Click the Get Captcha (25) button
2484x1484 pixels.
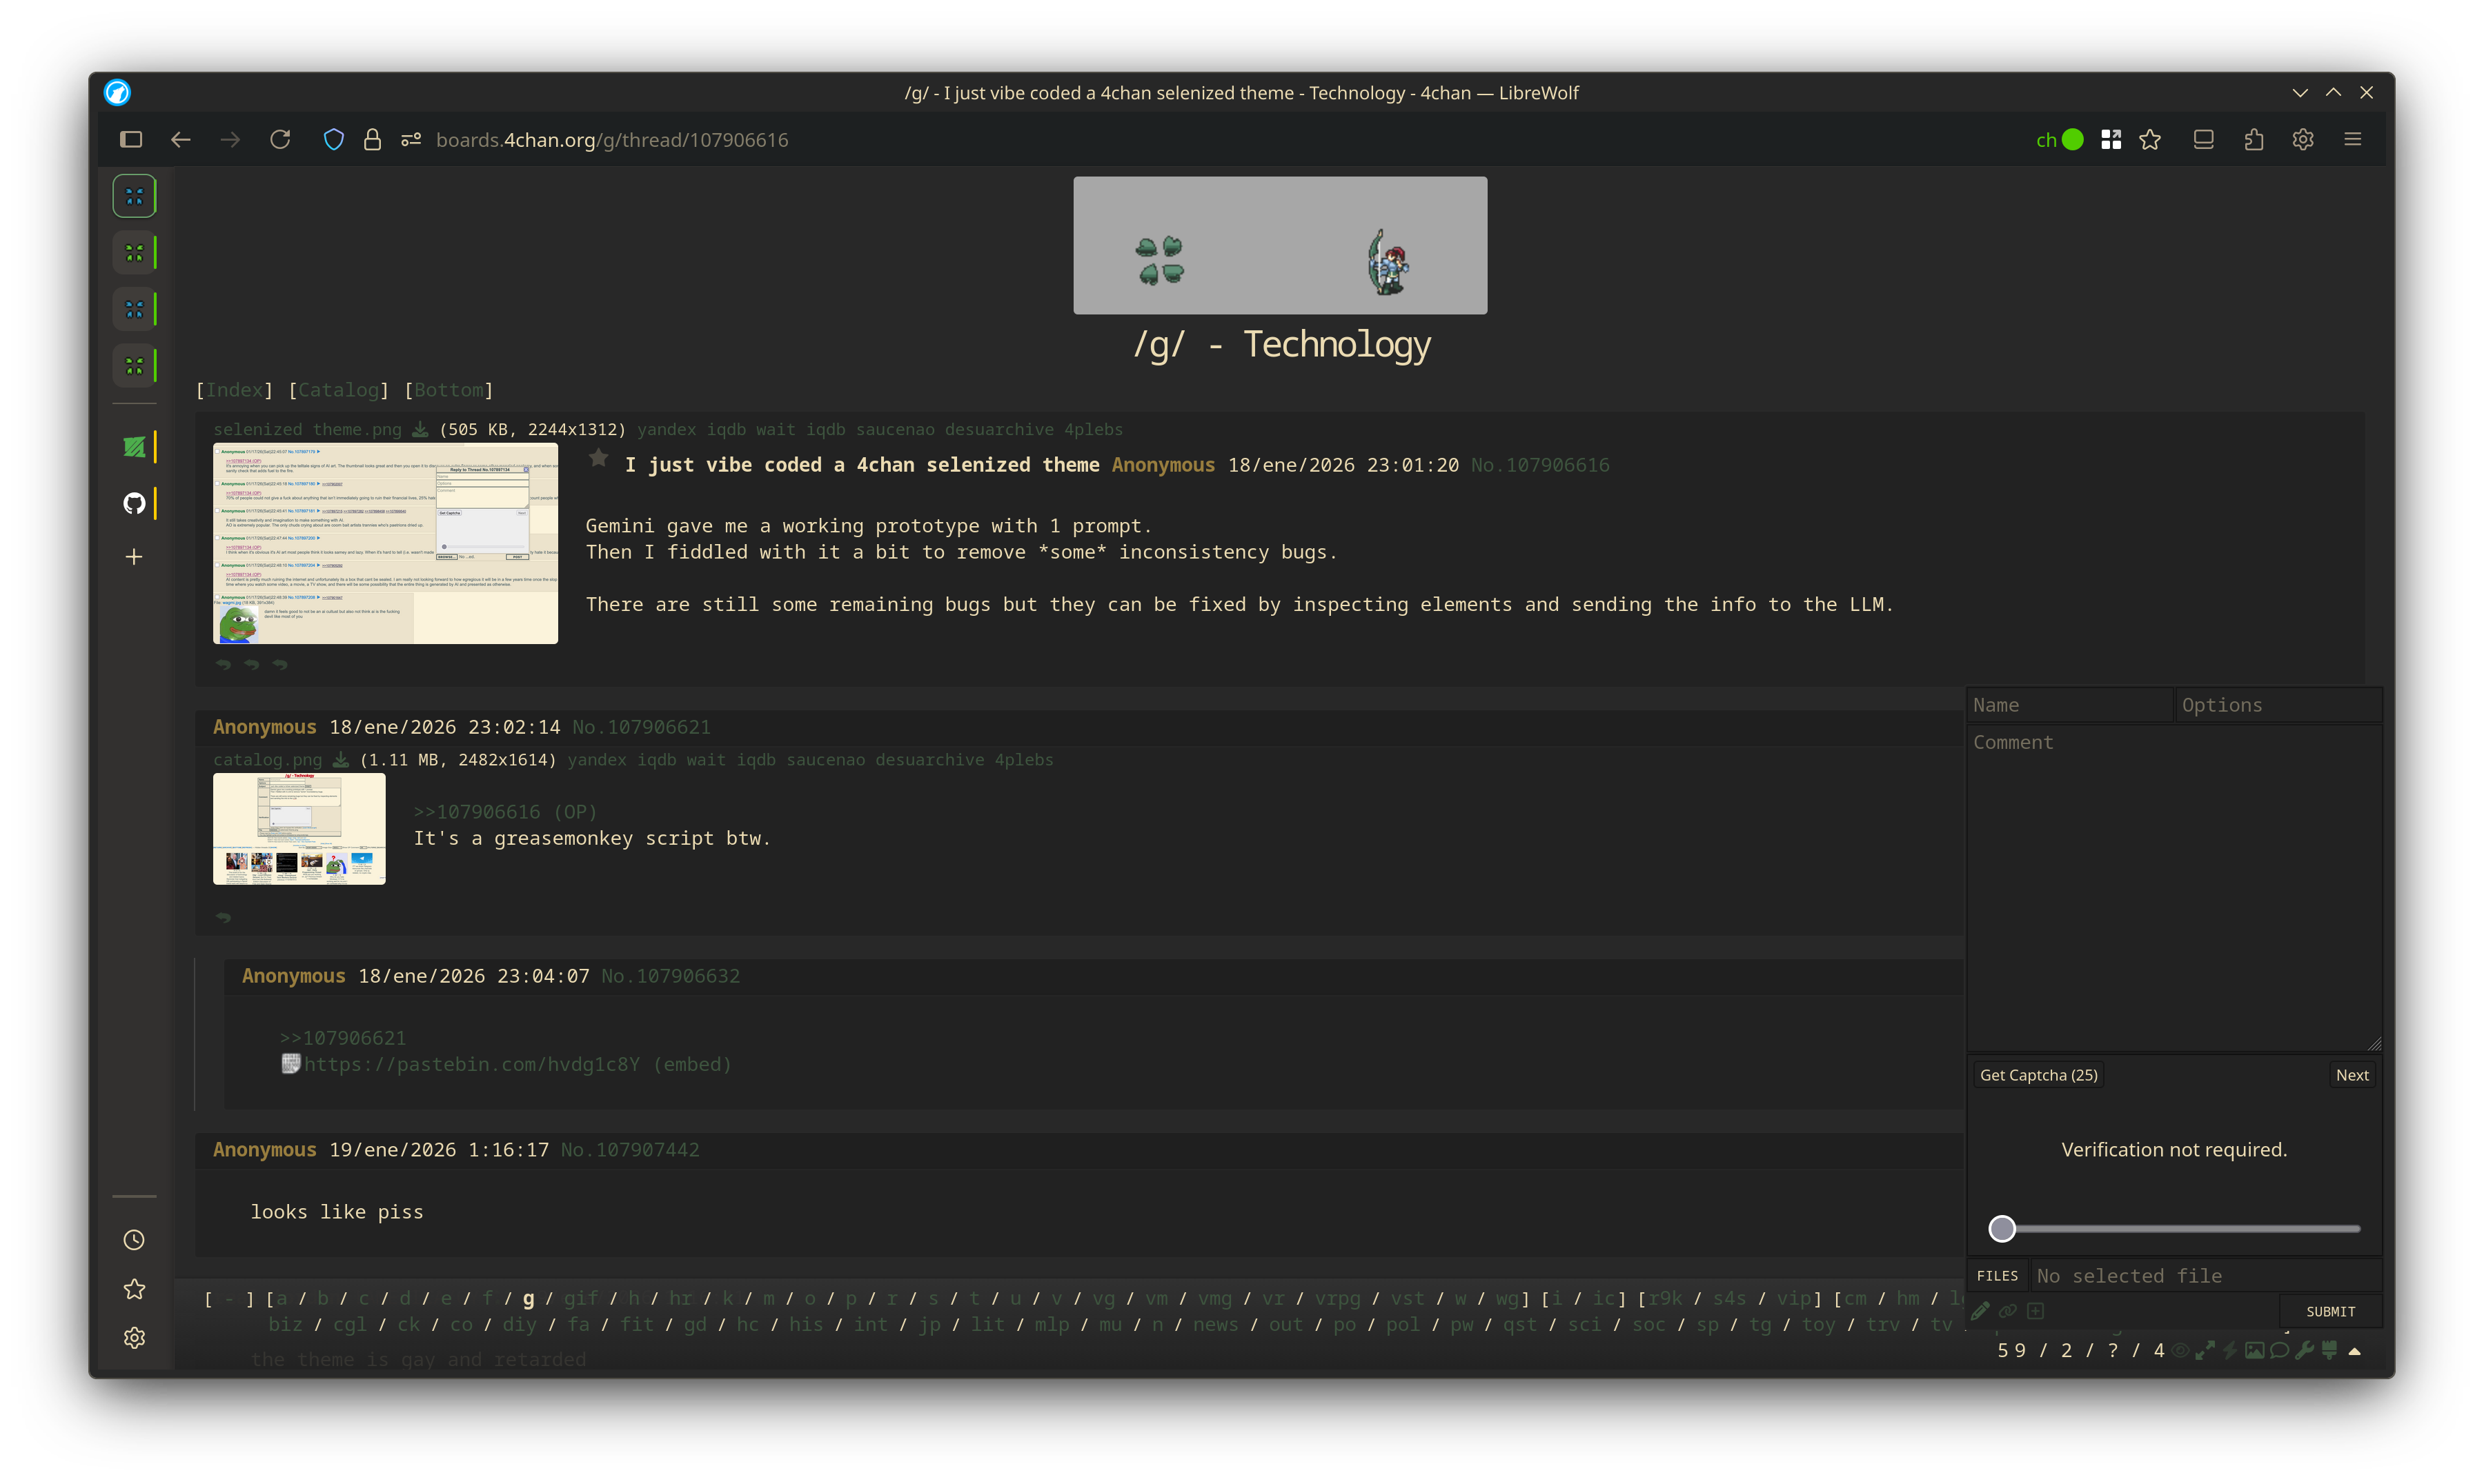(x=2038, y=1075)
